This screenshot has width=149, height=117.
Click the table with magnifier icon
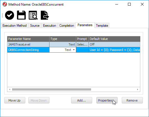[33, 15]
